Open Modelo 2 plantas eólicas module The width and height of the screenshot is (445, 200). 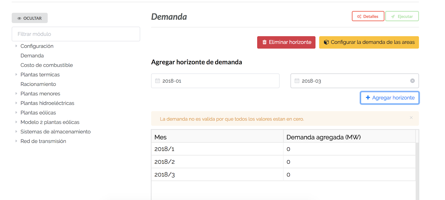(x=50, y=122)
